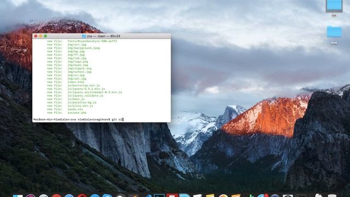The image size is (350, 197).
Task: Click the 'js/slick.min.js' line
Action: (70, 106)
